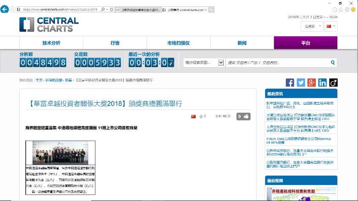Screen dimensions: 358x201
Task: Click the browser back arrow button
Action: [x=5, y=9]
